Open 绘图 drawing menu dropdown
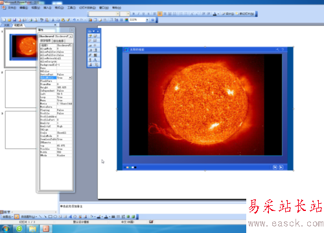 8,217
